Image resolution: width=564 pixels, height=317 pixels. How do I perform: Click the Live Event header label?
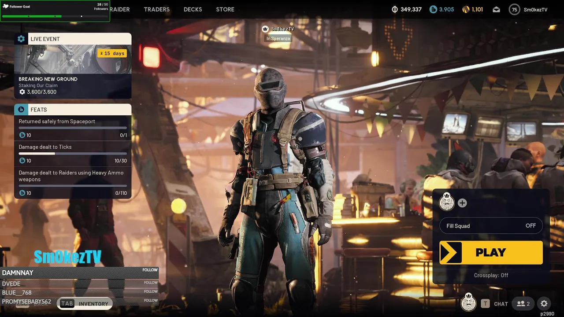(x=45, y=39)
